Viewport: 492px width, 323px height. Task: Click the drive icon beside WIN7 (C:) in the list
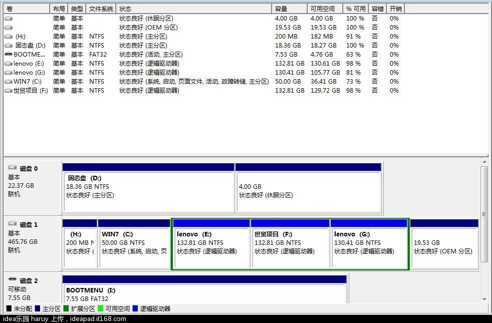tap(9, 82)
